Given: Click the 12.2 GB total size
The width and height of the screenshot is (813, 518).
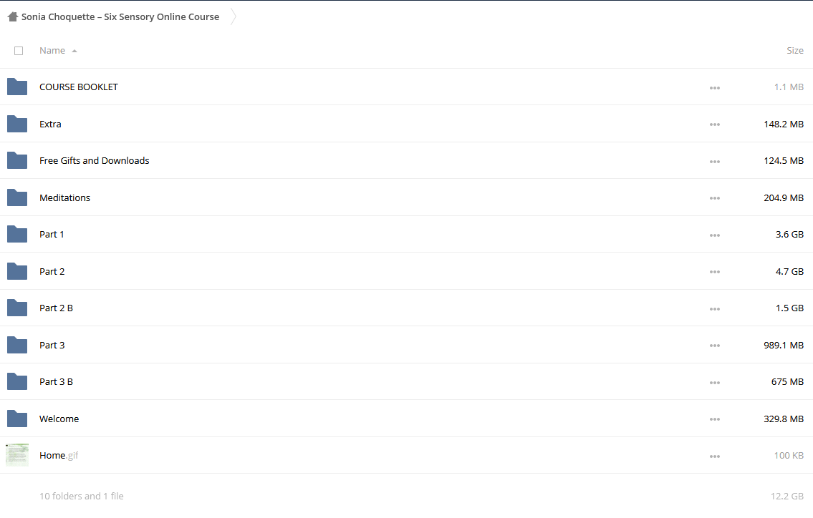Looking at the screenshot, I should [x=787, y=496].
